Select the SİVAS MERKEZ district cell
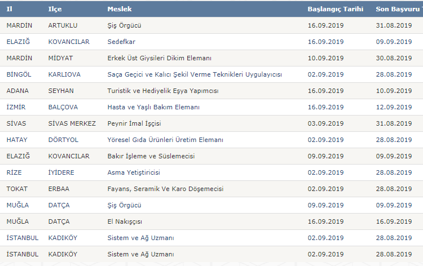 coord(72,123)
